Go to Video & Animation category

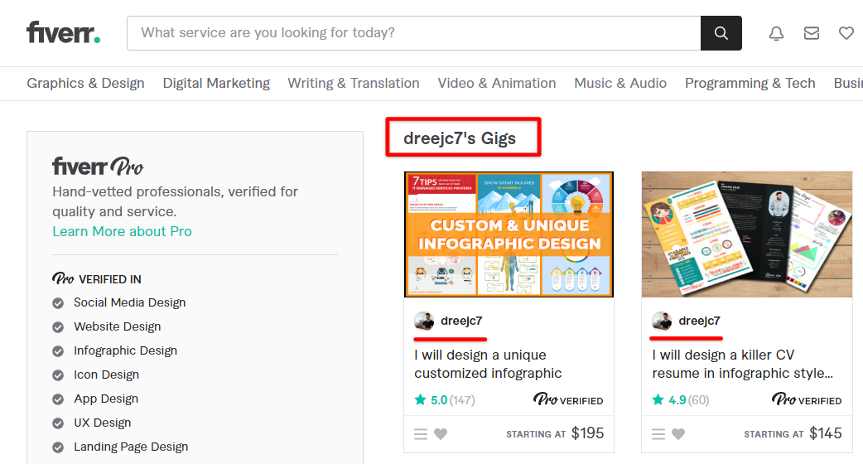(x=497, y=83)
